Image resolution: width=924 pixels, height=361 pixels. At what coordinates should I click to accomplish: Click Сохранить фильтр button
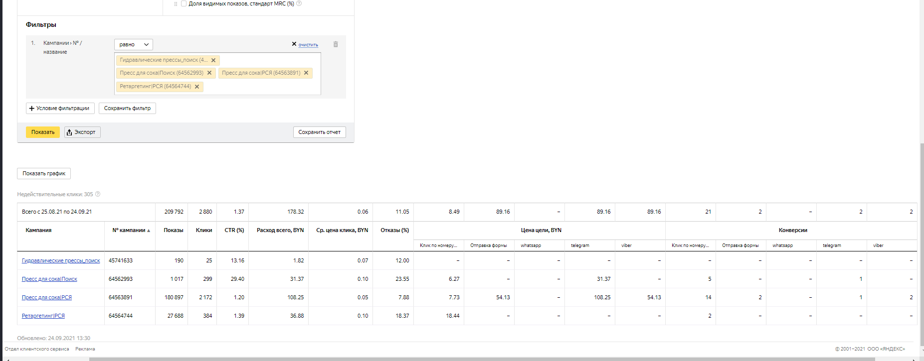[127, 108]
